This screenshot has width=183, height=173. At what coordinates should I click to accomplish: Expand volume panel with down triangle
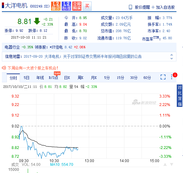[171, 165]
